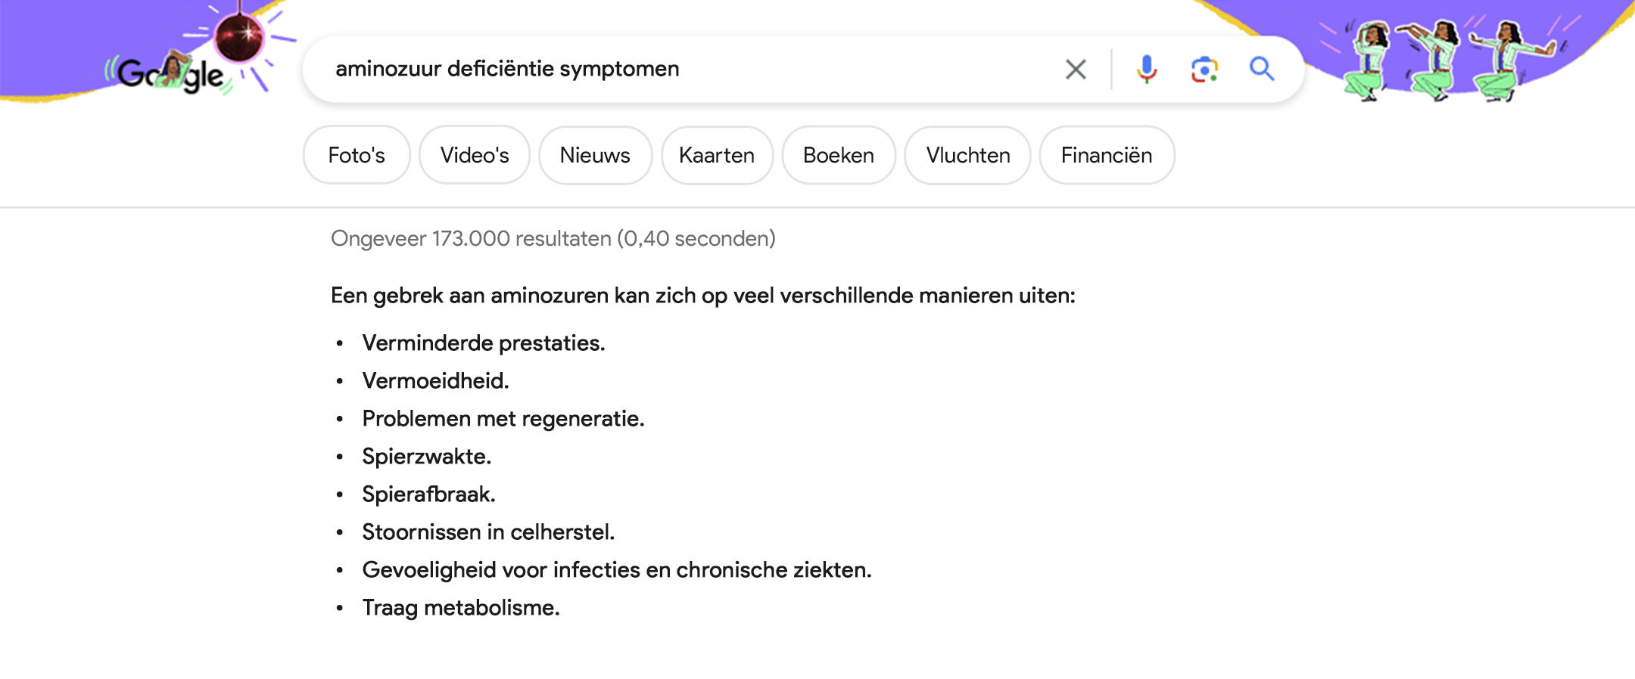Click the 'Traag metabolisme' list item

(461, 608)
